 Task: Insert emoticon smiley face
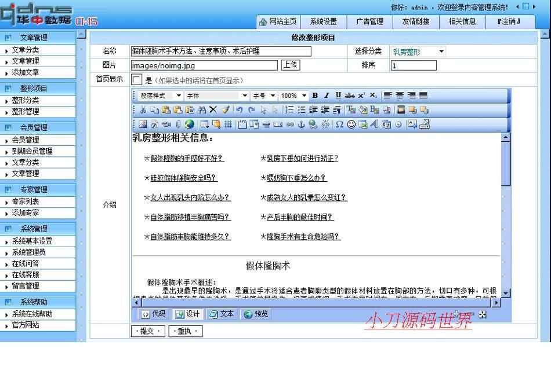351,124
